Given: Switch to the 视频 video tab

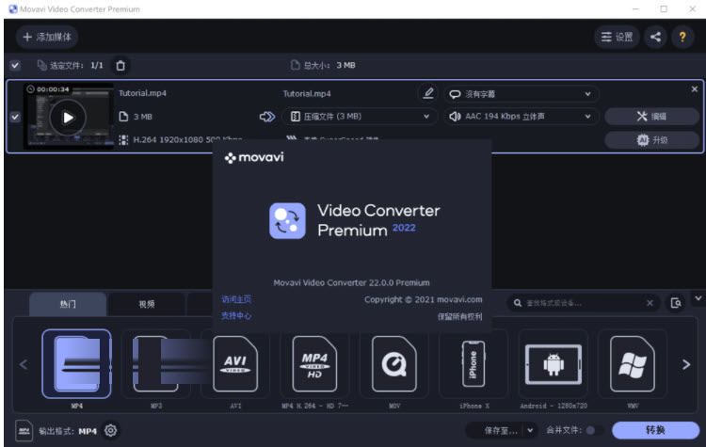Looking at the screenshot, I should (x=146, y=304).
